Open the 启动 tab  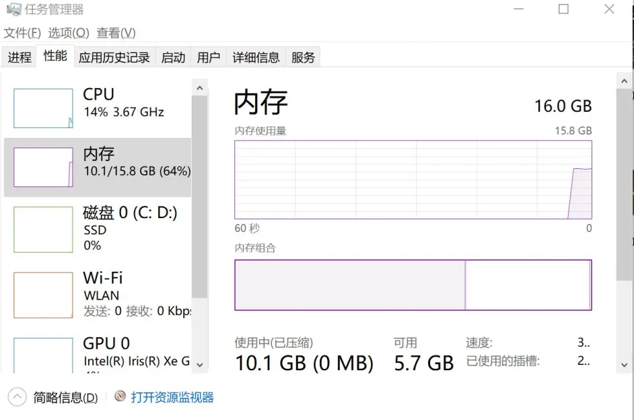click(x=172, y=57)
